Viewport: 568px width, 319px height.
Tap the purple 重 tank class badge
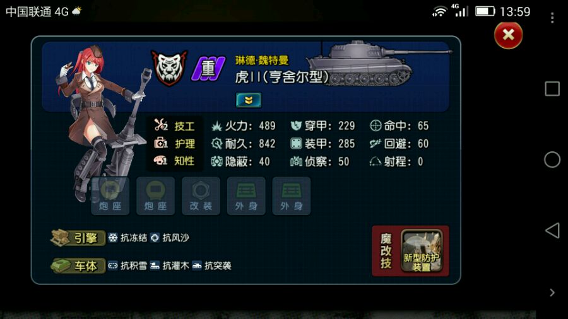click(208, 69)
